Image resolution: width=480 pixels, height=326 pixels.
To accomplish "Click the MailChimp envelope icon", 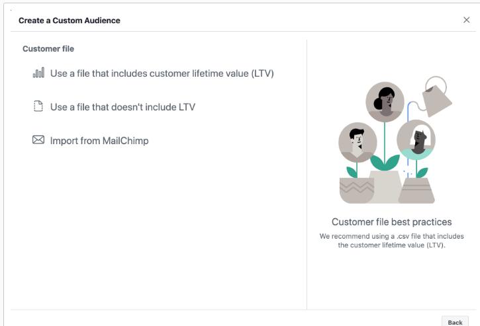I will click(38, 140).
